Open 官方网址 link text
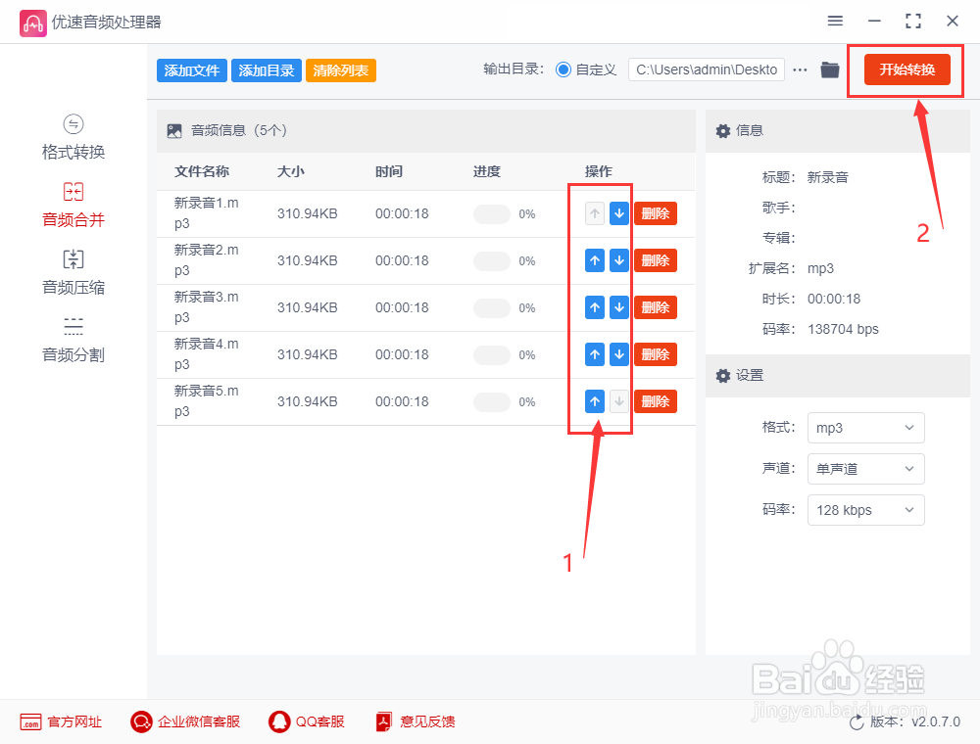This screenshot has height=744, width=980. click(74, 721)
